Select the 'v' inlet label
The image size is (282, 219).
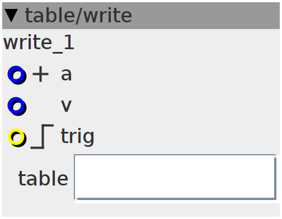click(x=67, y=106)
